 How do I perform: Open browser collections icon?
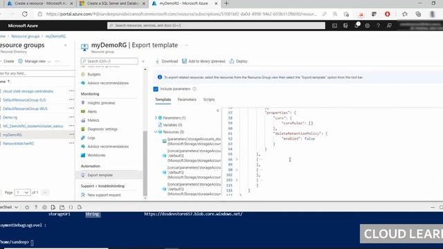point(418,14)
